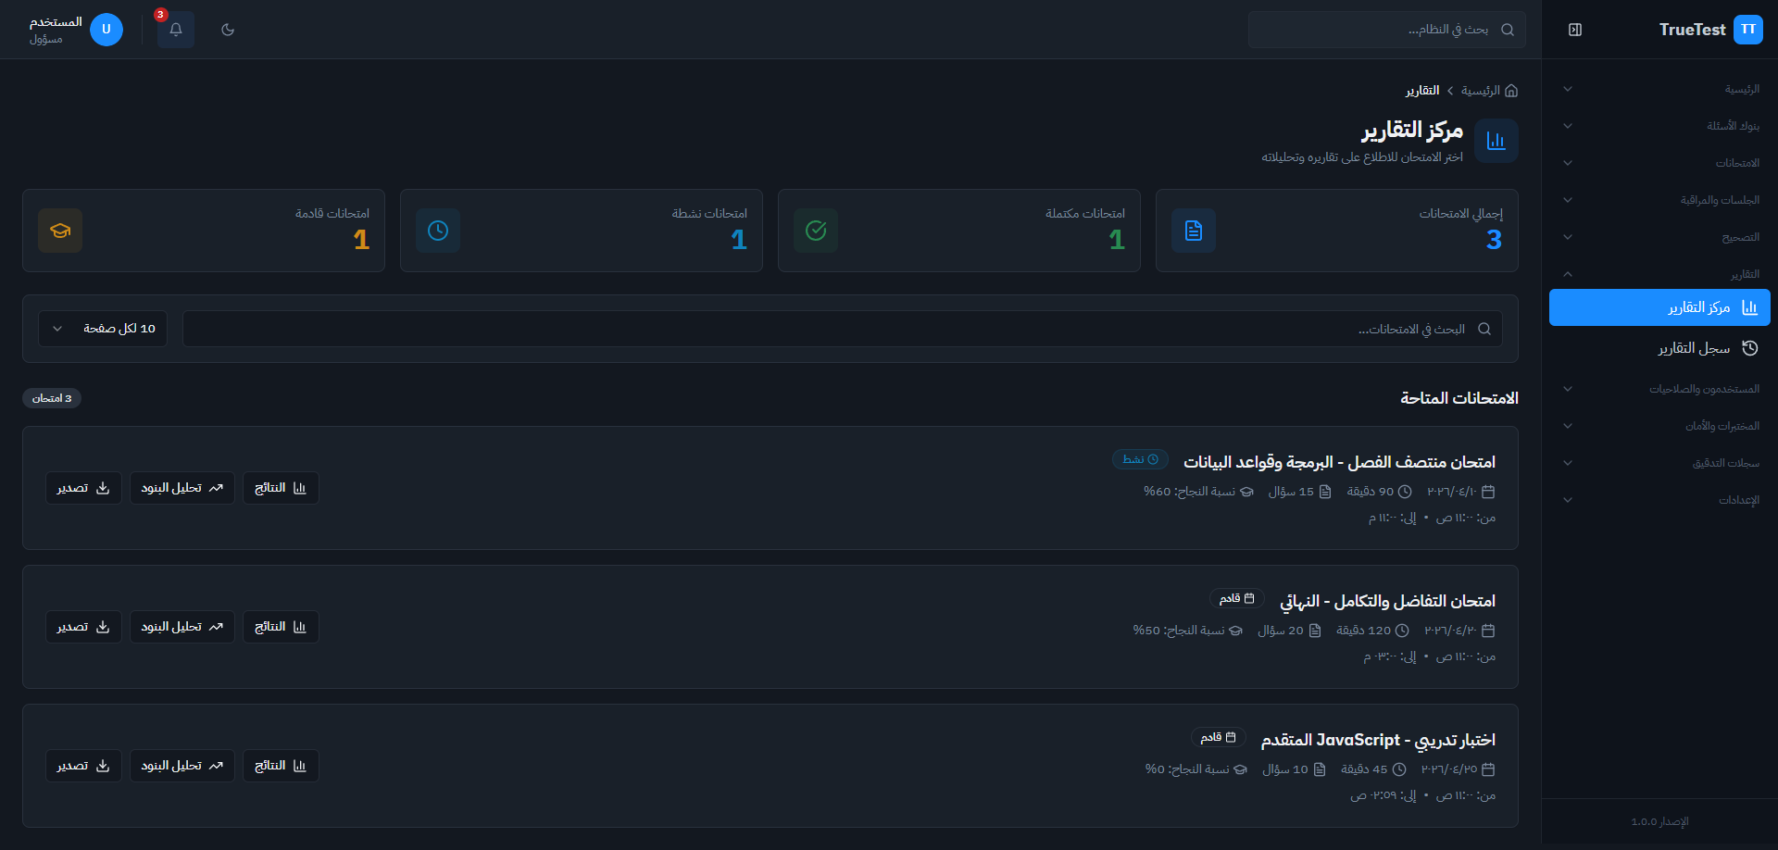Collapse the التقارير section chevron
This screenshot has height=850, width=1778.
pos(1568,273)
